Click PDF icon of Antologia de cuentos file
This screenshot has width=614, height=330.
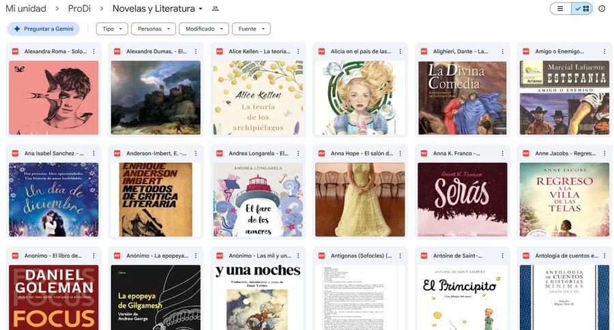(x=526, y=256)
